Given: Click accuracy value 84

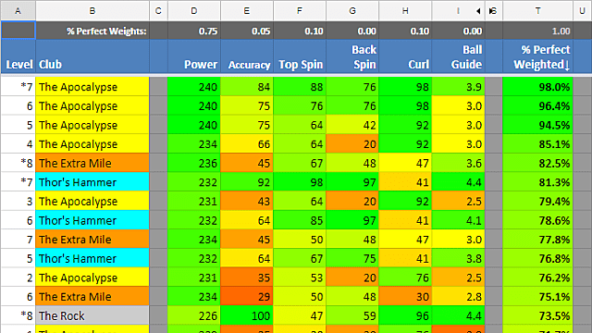Looking at the screenshot, I should pos(247,87).
